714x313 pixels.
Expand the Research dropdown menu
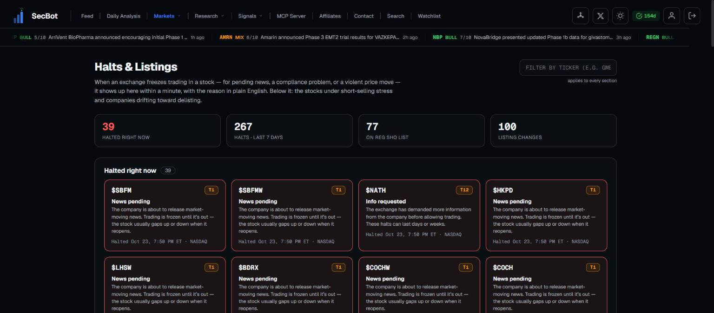coord(209,16)
